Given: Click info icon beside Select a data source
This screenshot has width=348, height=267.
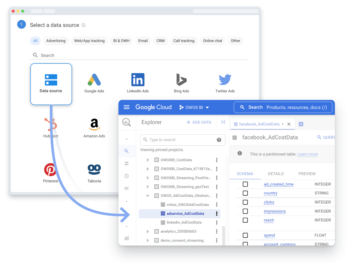Looking at the screenshot, I should [x=83, y=25].
